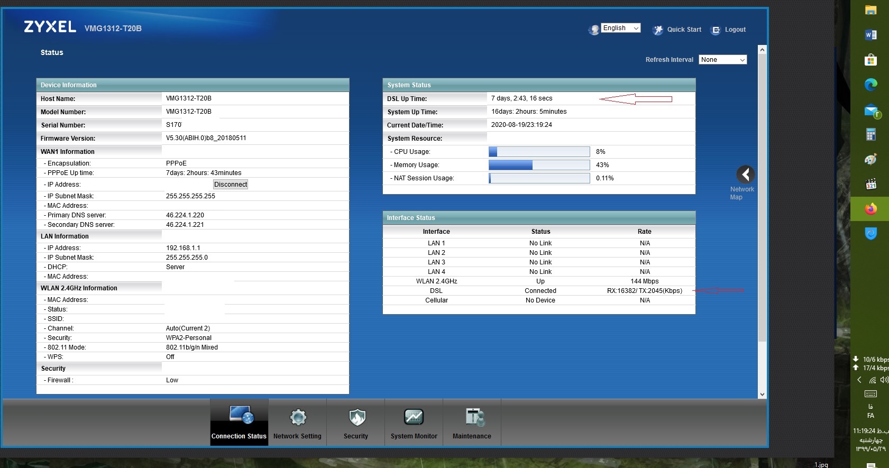Image resolution: width=889 pixels, height=468 pixels.
Task: Click the 'Cellular' interface row name
Action: (436, 300)
